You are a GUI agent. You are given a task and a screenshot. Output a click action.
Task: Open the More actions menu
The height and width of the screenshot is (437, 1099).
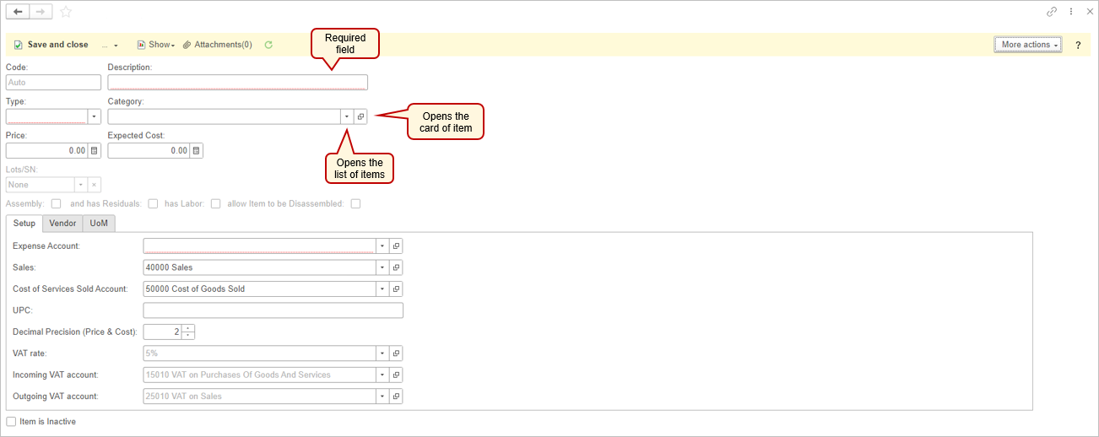point(1028,45)
